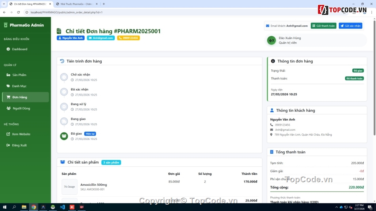Screen dimensions: 376x211
Task: Click the Dashboard gauge icon
Action: [x=8, y=49]
